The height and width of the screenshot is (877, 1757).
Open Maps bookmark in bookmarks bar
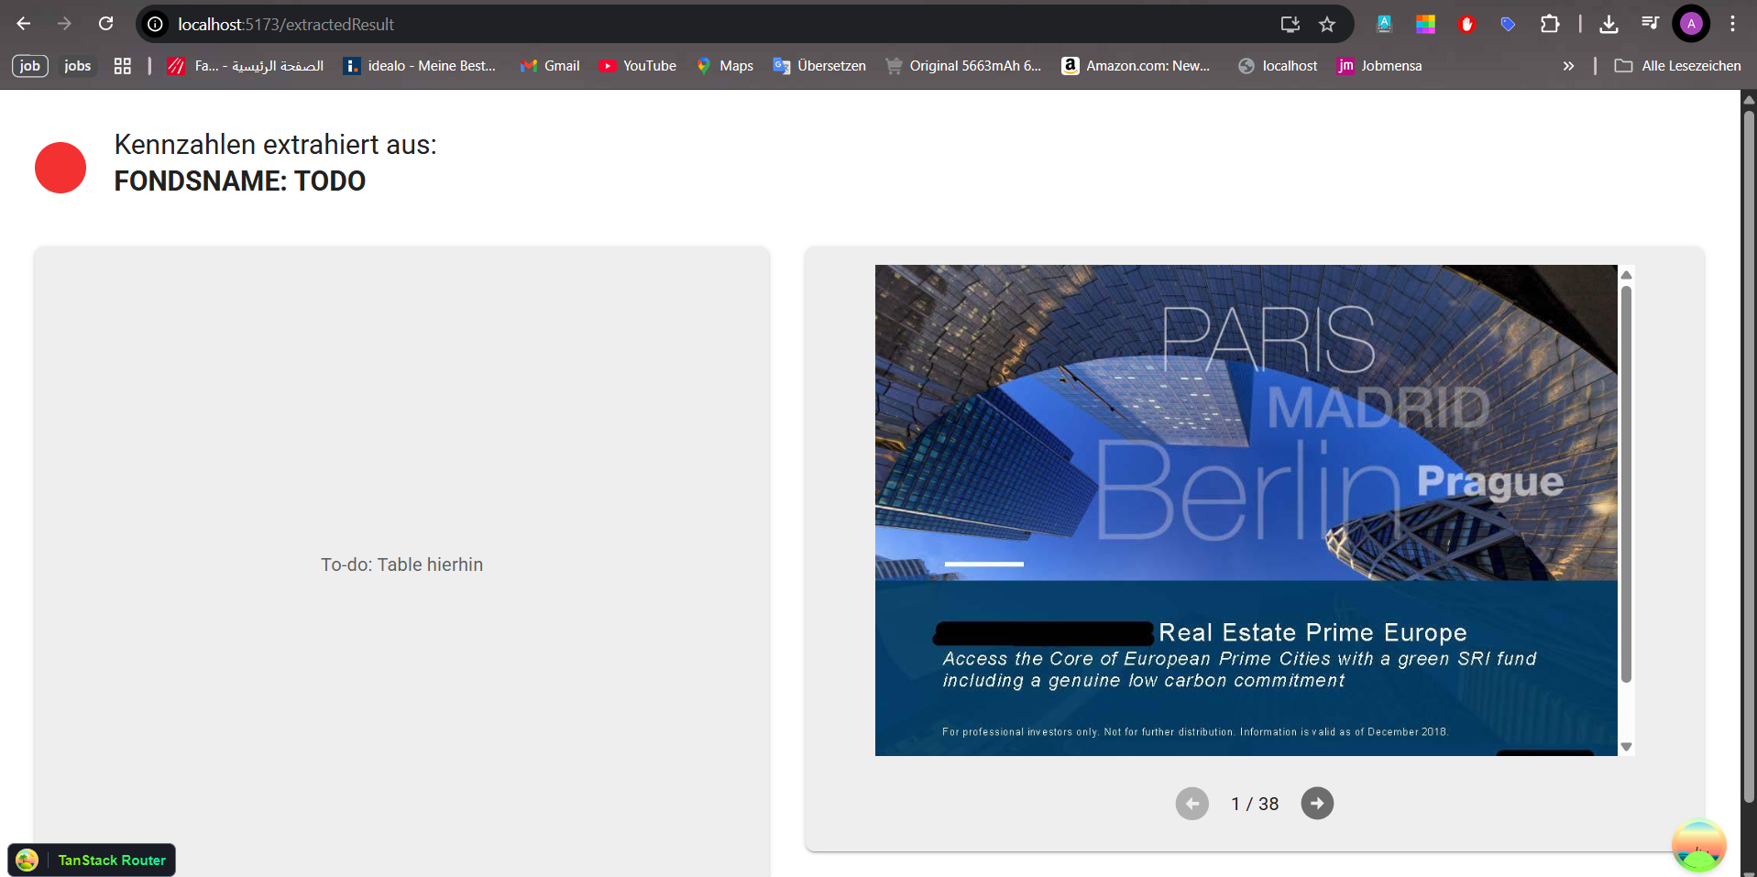coord(725,66)
